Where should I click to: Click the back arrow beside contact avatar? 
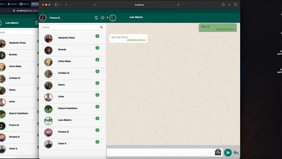108,18
